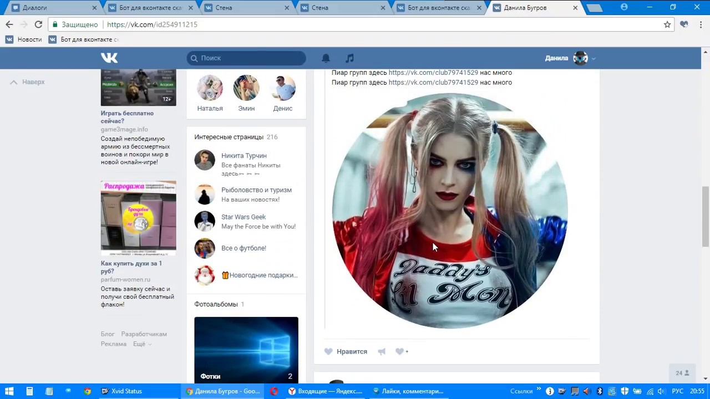This screenshot has width=710, height=399.
Task: Open the friends online counter 24
Action: point(682,373)
